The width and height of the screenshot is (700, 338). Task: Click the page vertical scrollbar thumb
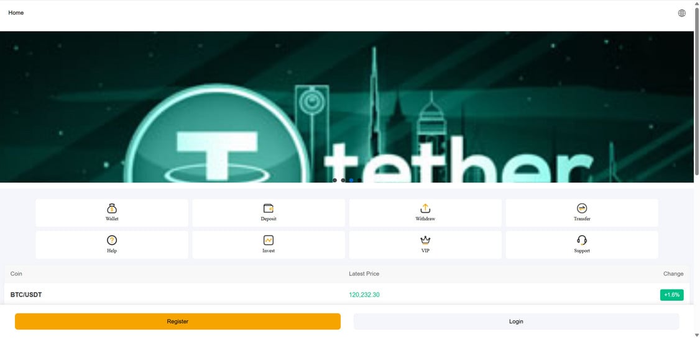click(697, 91)
